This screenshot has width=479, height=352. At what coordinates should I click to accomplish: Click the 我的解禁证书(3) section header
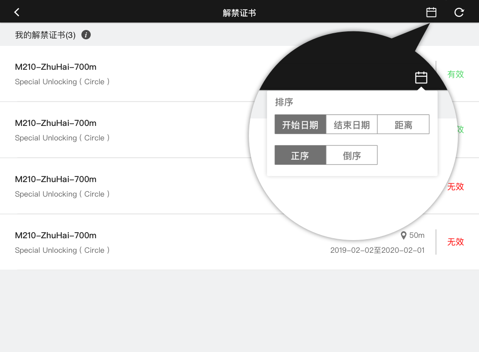[x=45, y=35]
